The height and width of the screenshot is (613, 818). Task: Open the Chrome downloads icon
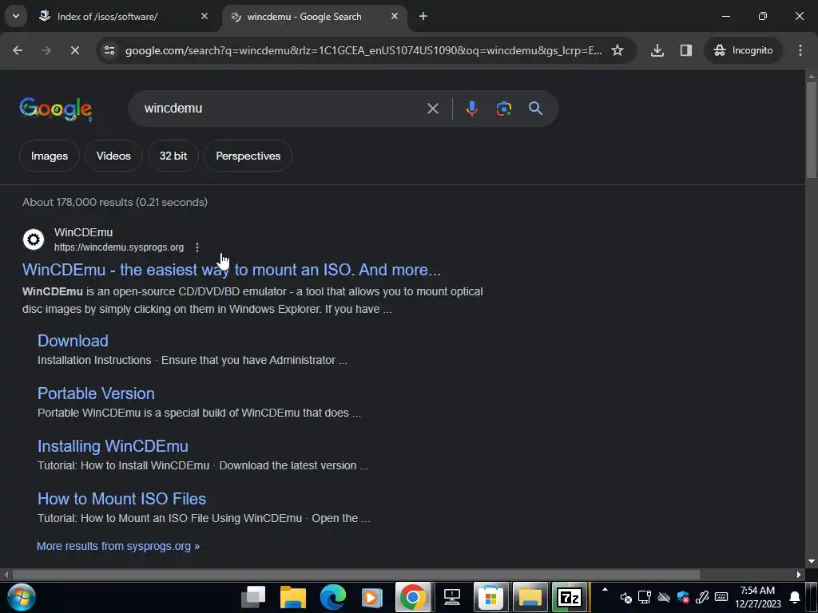tap(657, 50)
